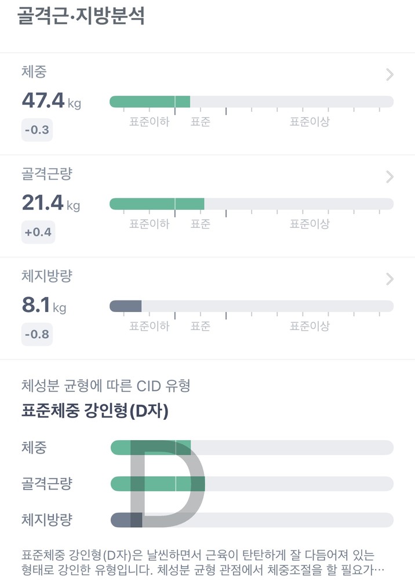
Task: Click the -0.8 body fat change badge
Action: pyautogui.click(x=37, y=335)
